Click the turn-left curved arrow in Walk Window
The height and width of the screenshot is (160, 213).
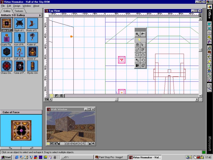tap(73, 143)
